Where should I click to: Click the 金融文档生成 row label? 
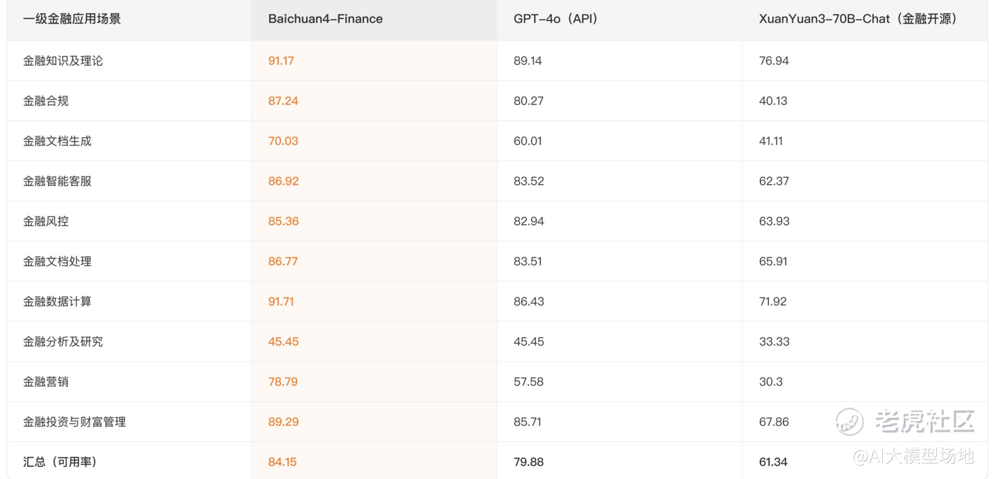[x=57, y=141]
